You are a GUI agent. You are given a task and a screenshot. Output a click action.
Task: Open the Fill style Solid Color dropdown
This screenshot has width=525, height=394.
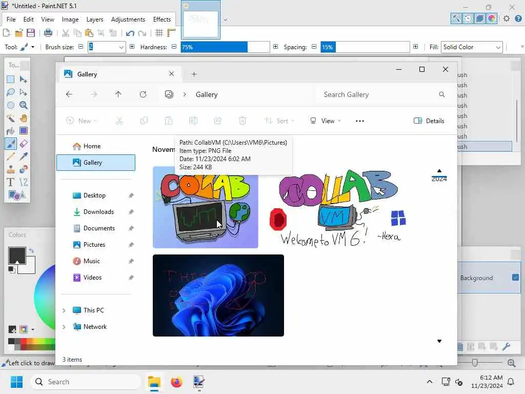pos(472,47)
